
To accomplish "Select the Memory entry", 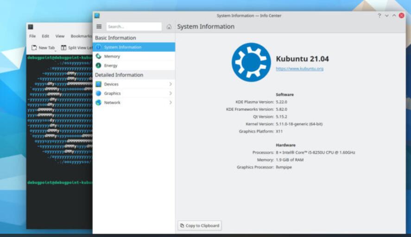I will 134,56.
